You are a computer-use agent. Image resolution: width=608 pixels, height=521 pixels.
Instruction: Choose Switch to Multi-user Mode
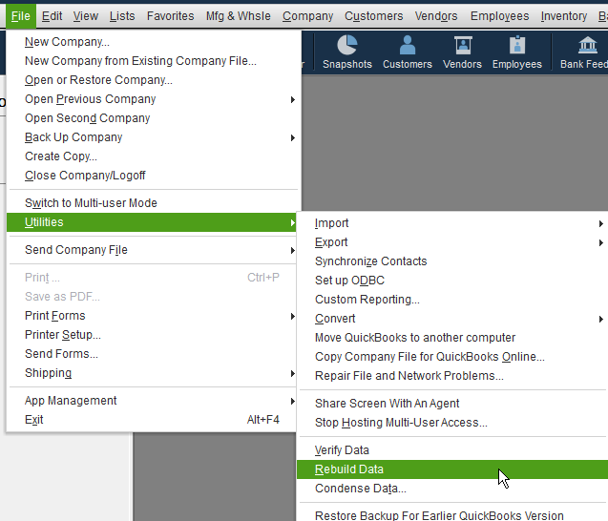coord(152,202)
